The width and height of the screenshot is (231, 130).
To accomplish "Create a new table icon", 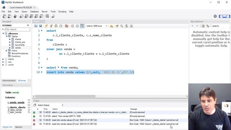I will pos(26,16).
